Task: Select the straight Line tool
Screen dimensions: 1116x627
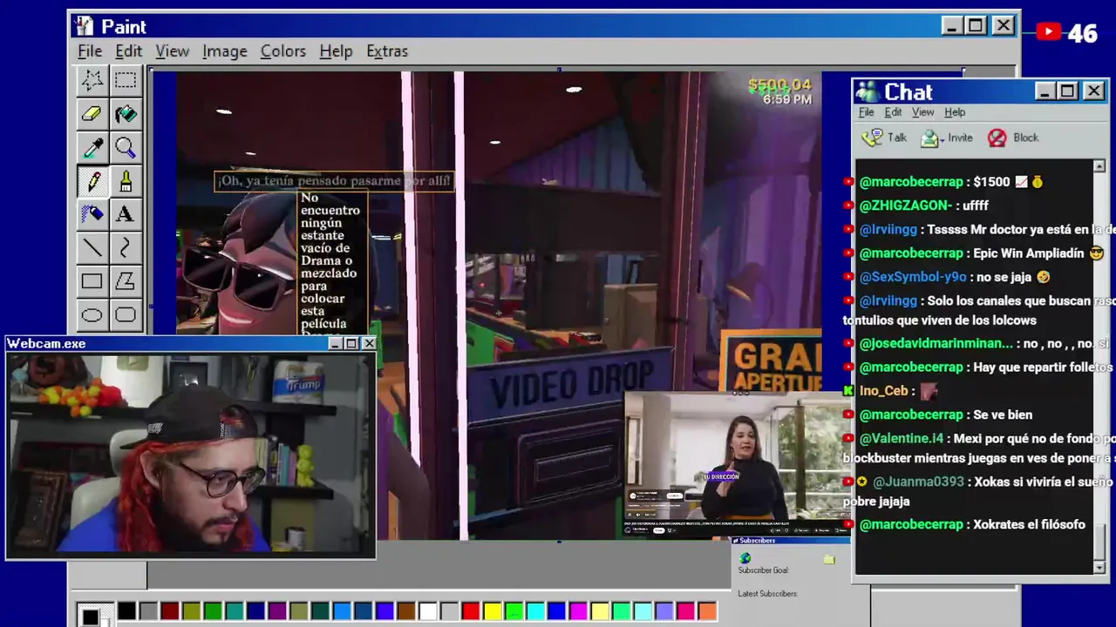Action: (x=92, y=248)
